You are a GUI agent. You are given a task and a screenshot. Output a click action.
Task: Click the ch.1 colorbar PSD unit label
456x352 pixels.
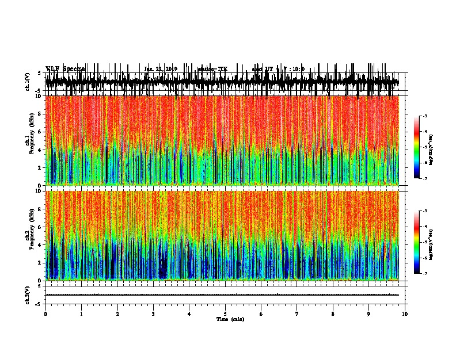[x=431, y=150]
